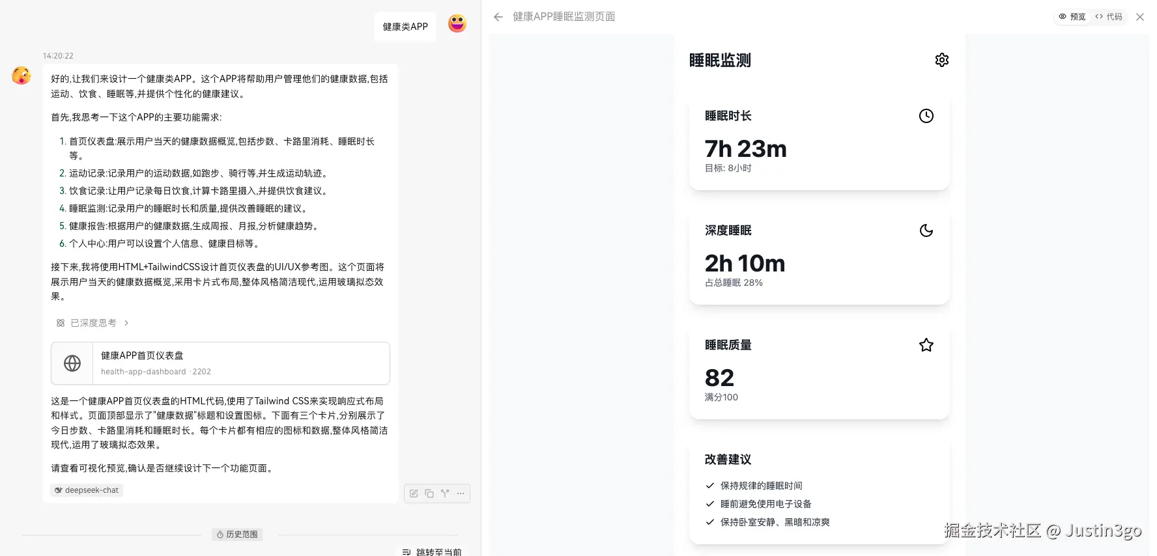Open the 健康APP首页仪表盘 artifact card
Screen dimensions: 1157x556
tap(220, 363)
